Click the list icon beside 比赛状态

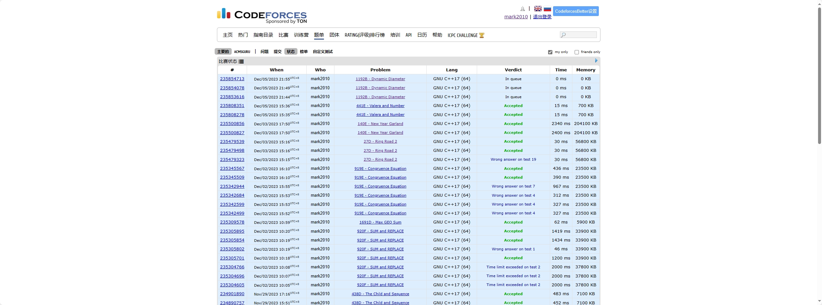[x=241, y=62]
